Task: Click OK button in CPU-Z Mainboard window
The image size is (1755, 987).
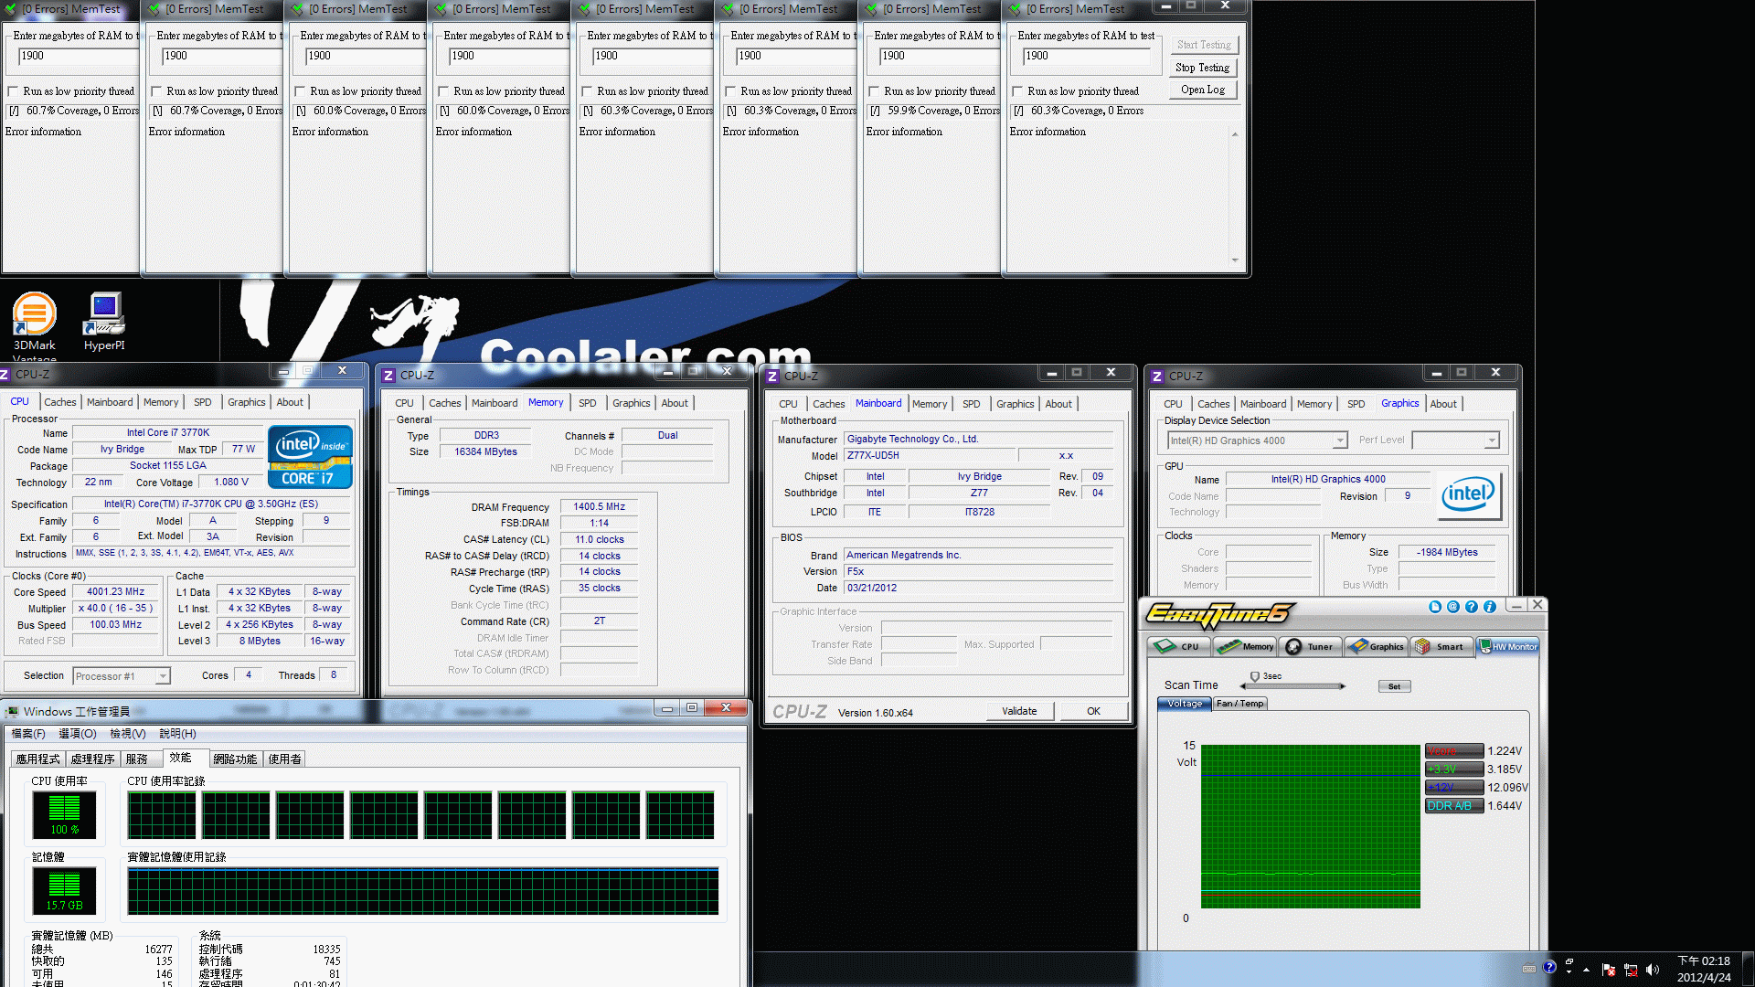Action: tap(1093, 711)
